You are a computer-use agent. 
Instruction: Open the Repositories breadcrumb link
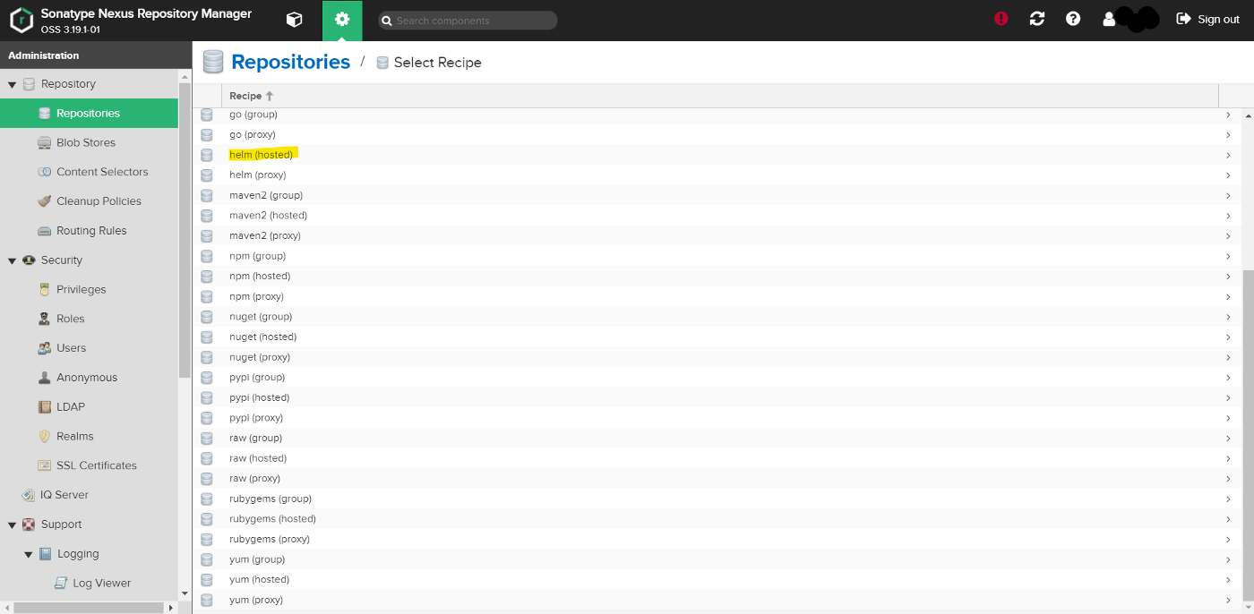click(289, 61)
